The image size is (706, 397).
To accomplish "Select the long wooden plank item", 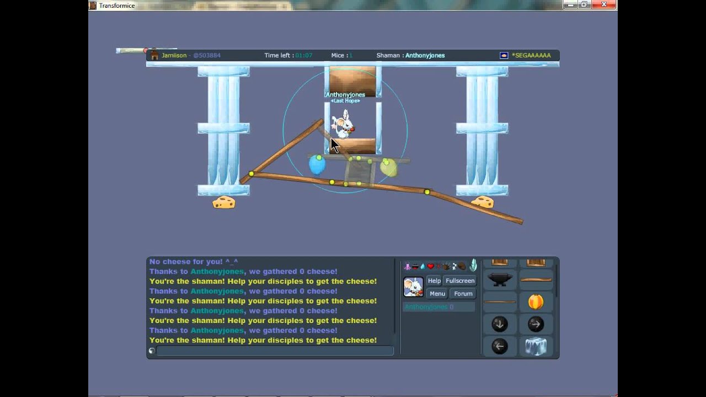I will click(x=536, y=280).
